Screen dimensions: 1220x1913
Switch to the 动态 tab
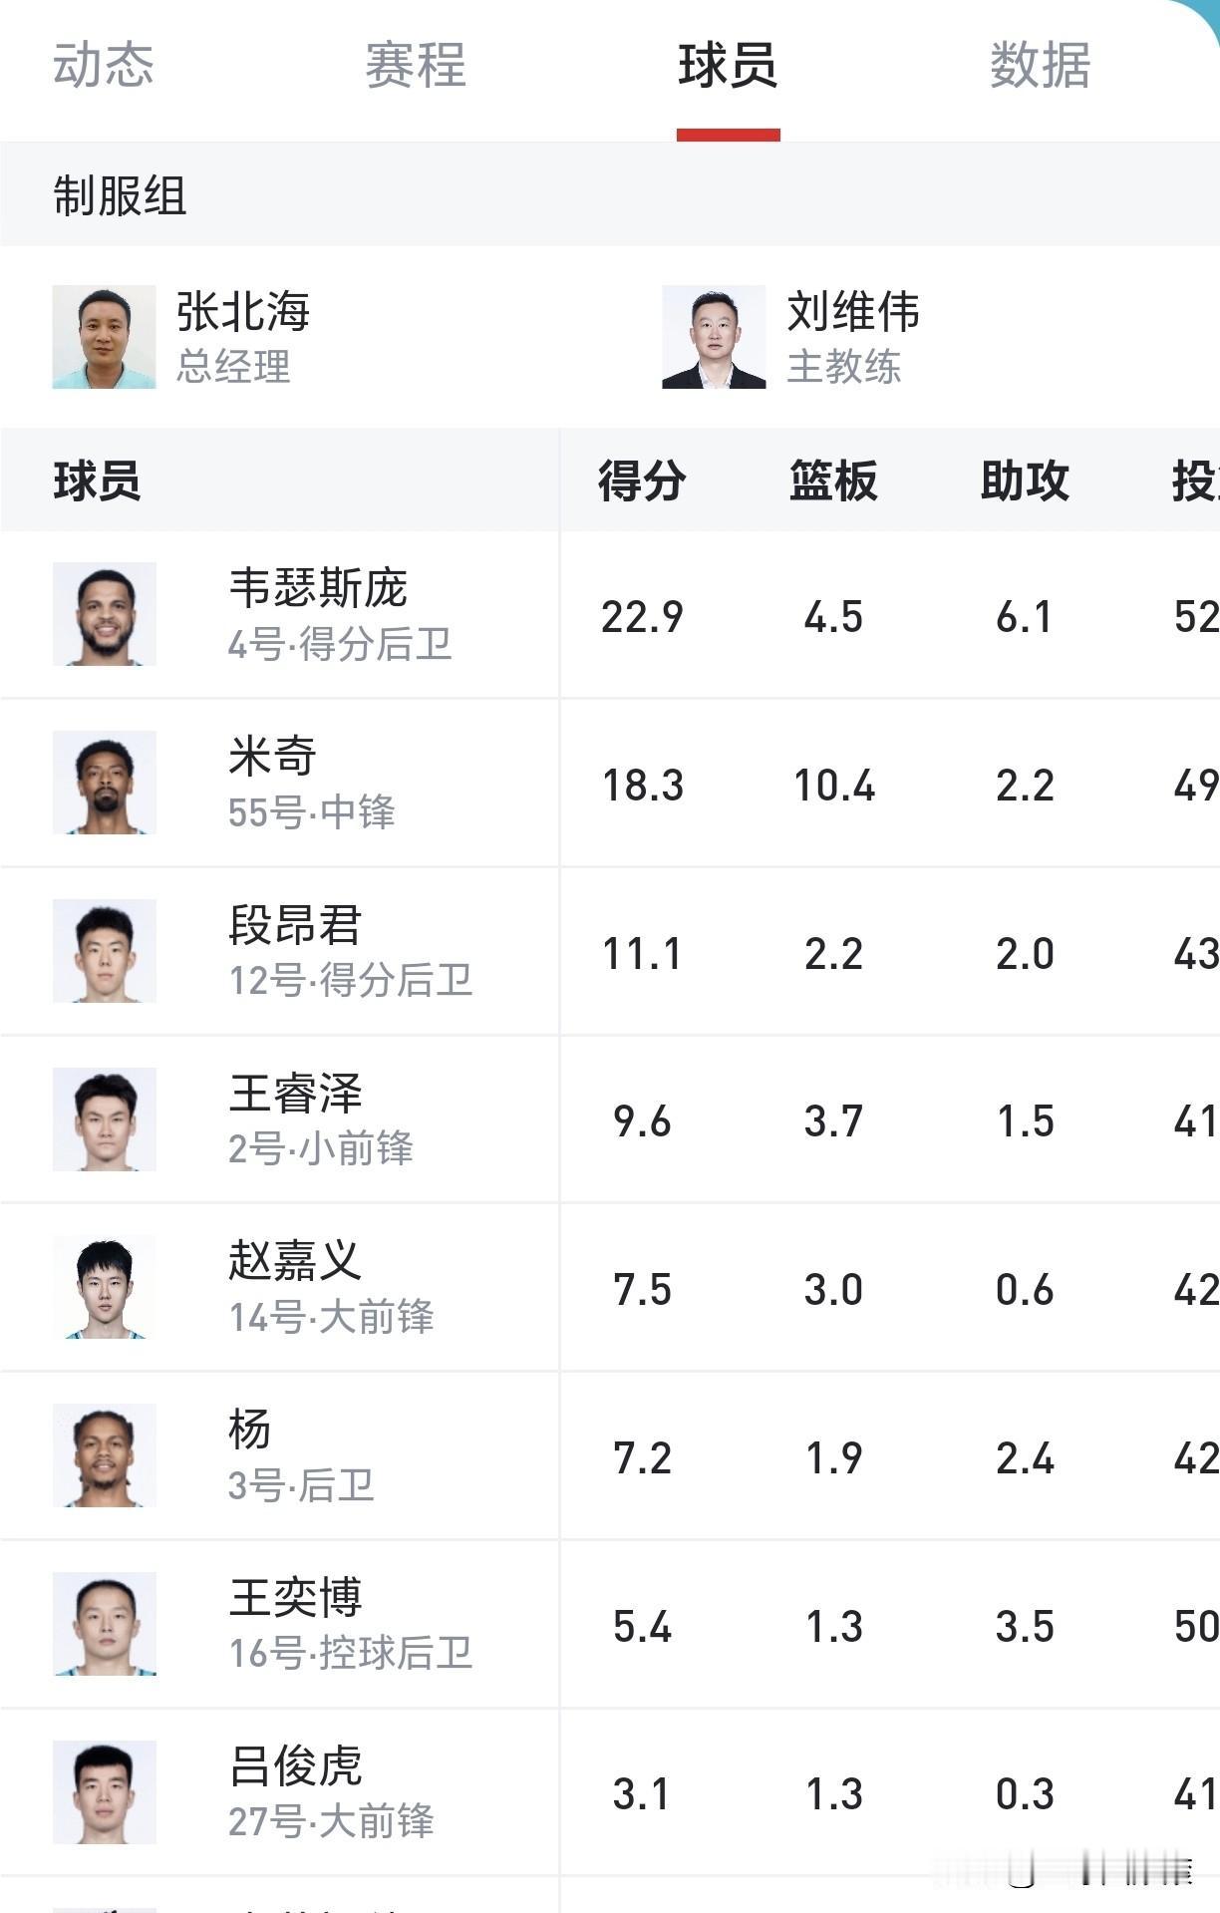pyautogui.click(x=104, y=66)
